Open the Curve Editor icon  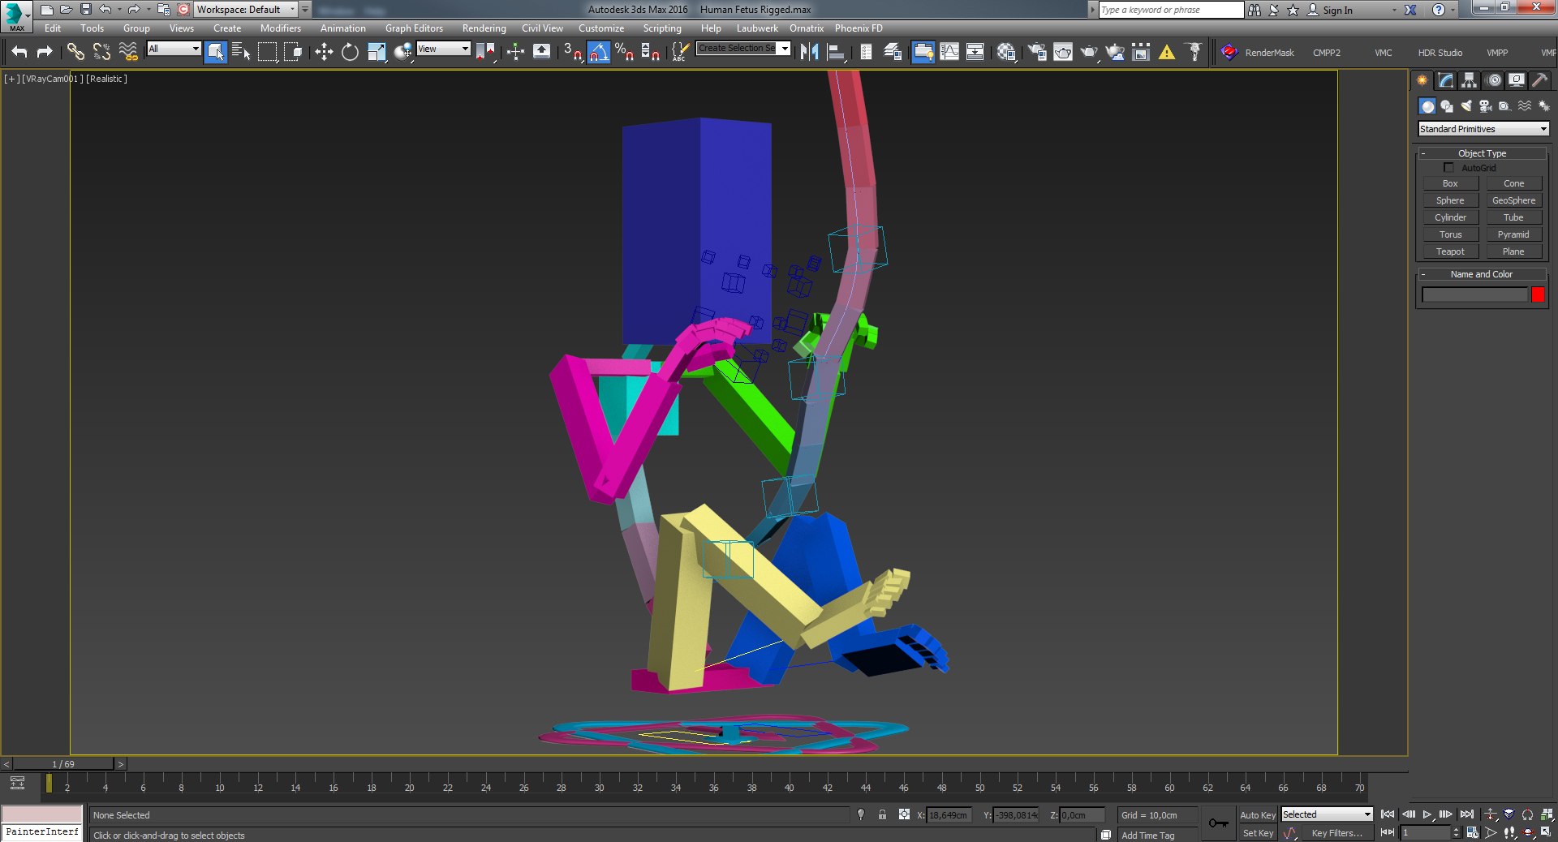pyautogui.click(x=949, y=52)
